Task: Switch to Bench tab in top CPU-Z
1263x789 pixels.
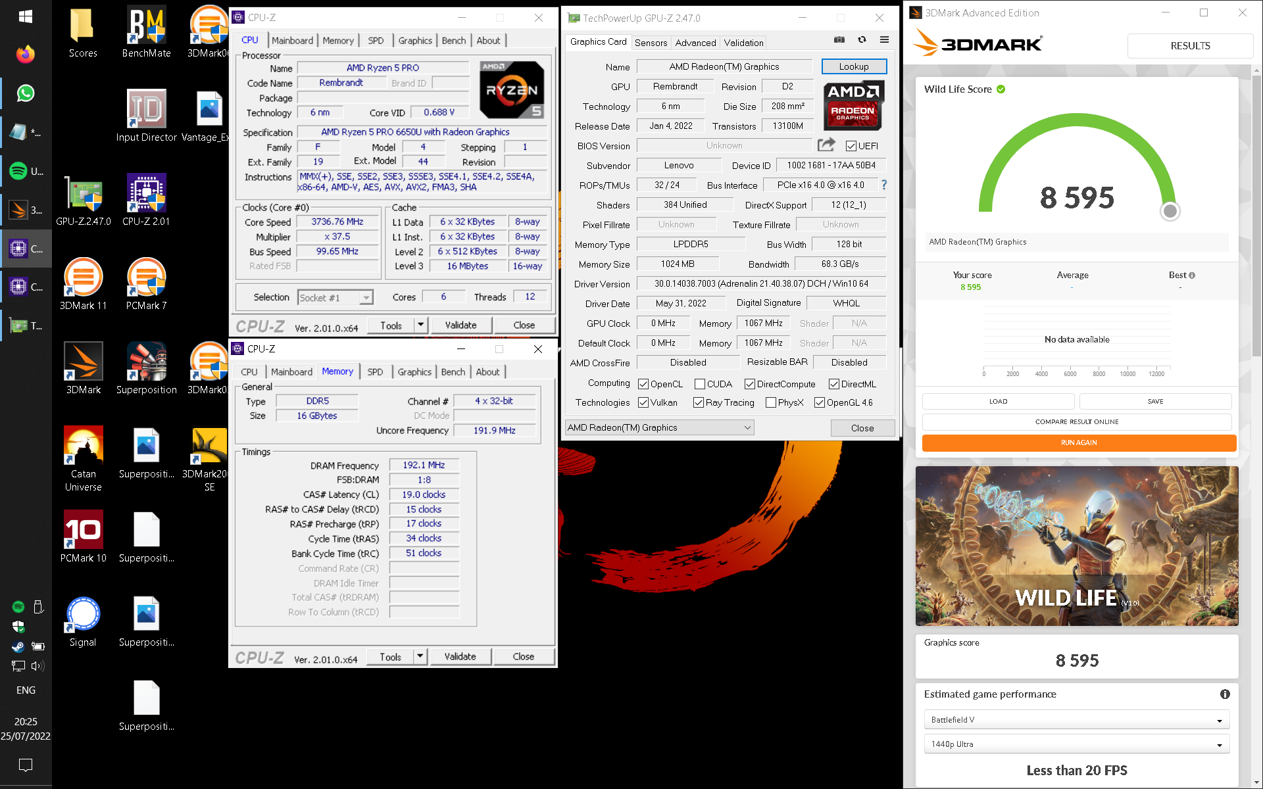Action: (x=453, y=40)
